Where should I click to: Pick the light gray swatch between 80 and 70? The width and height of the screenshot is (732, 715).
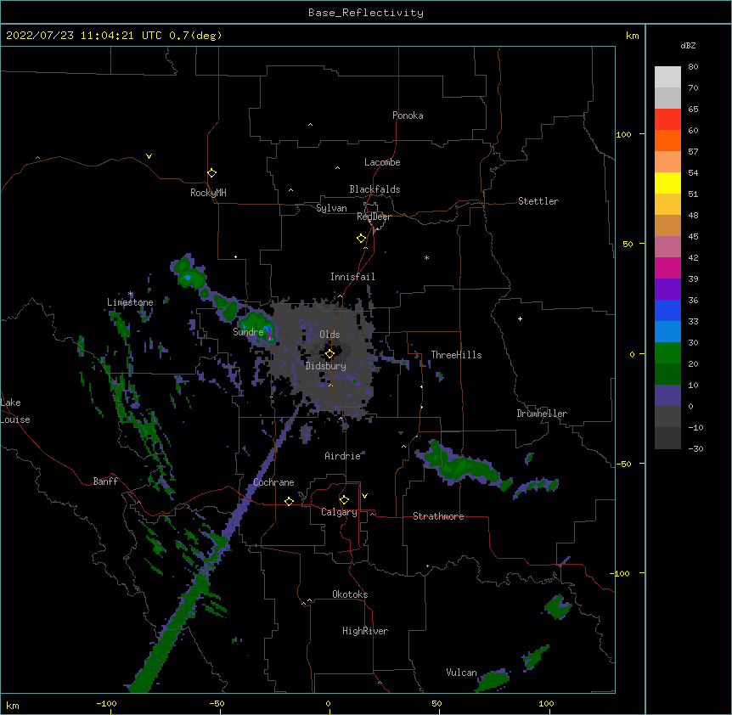pos(667,77)
